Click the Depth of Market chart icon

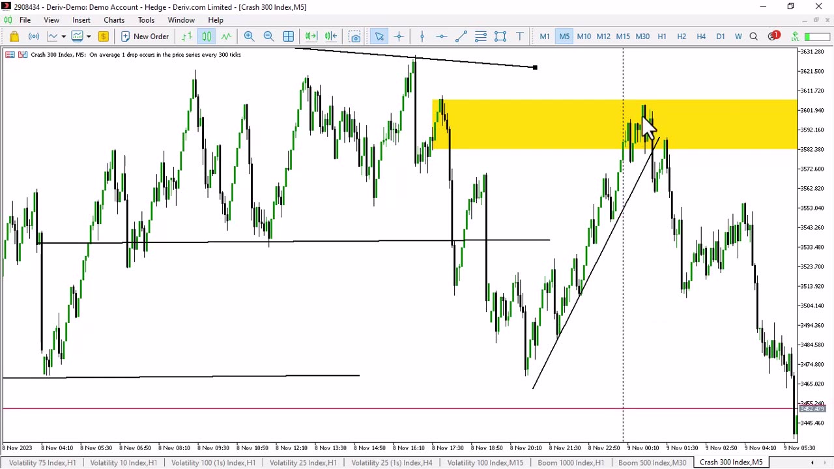(10, 55)
